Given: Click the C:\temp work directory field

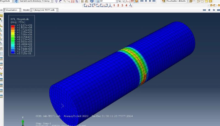Looking at the screenshot, I should pyautogui.click(x=46, y=1).
